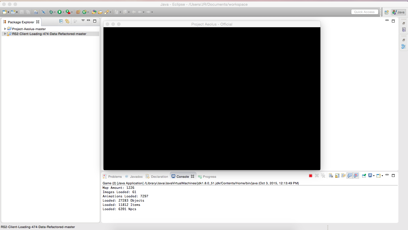Click the Debug bug icon
Viewport: 408px width, 230px height.
pyautogui.click(x=51, y=12)
